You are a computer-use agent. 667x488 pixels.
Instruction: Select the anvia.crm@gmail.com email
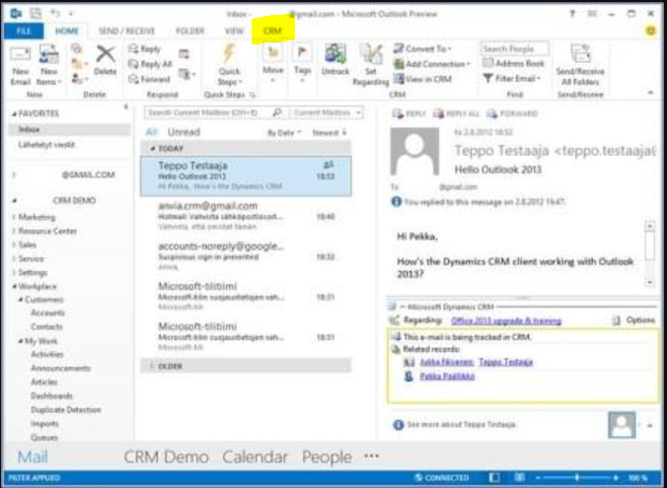[246, 216]
